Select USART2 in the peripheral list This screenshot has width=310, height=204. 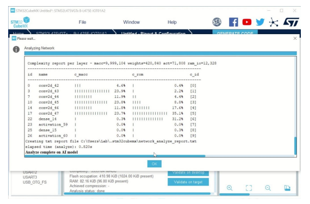[x=30, y=172]
